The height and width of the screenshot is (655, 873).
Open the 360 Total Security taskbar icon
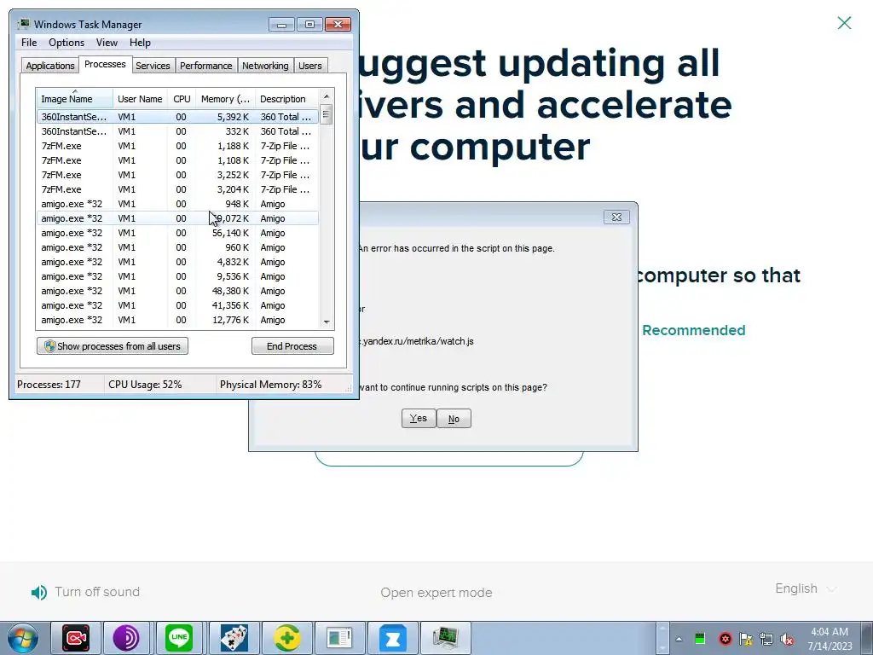[x=286, y=638]
